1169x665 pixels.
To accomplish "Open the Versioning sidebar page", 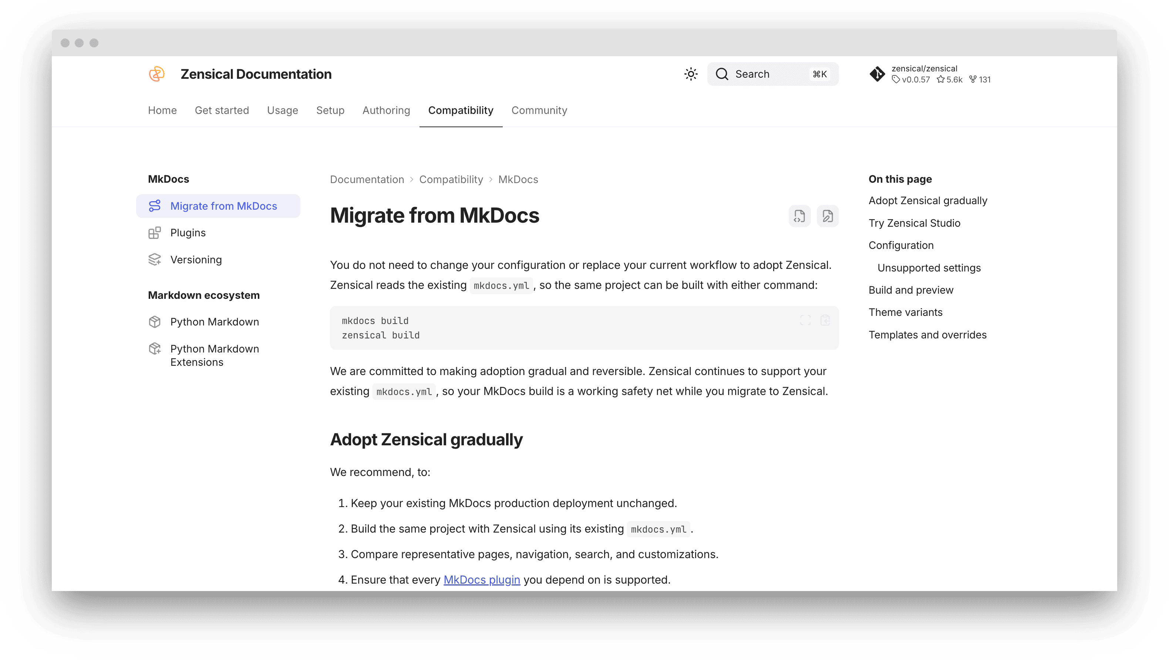I will (x=196, y=259).
